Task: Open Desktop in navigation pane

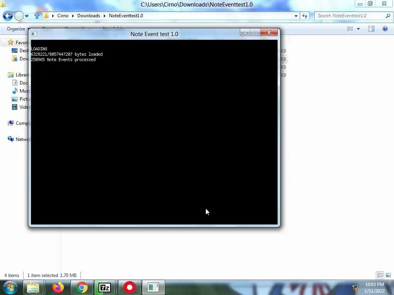Action: 20,50
